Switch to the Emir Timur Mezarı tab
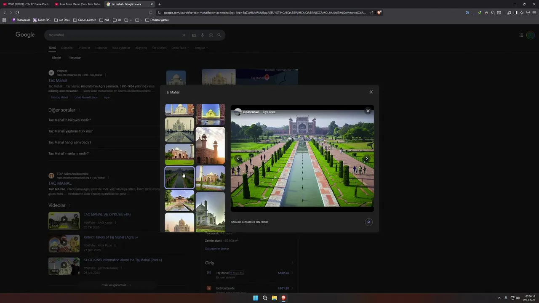The image size is (539, 303). tap(77, 4)
